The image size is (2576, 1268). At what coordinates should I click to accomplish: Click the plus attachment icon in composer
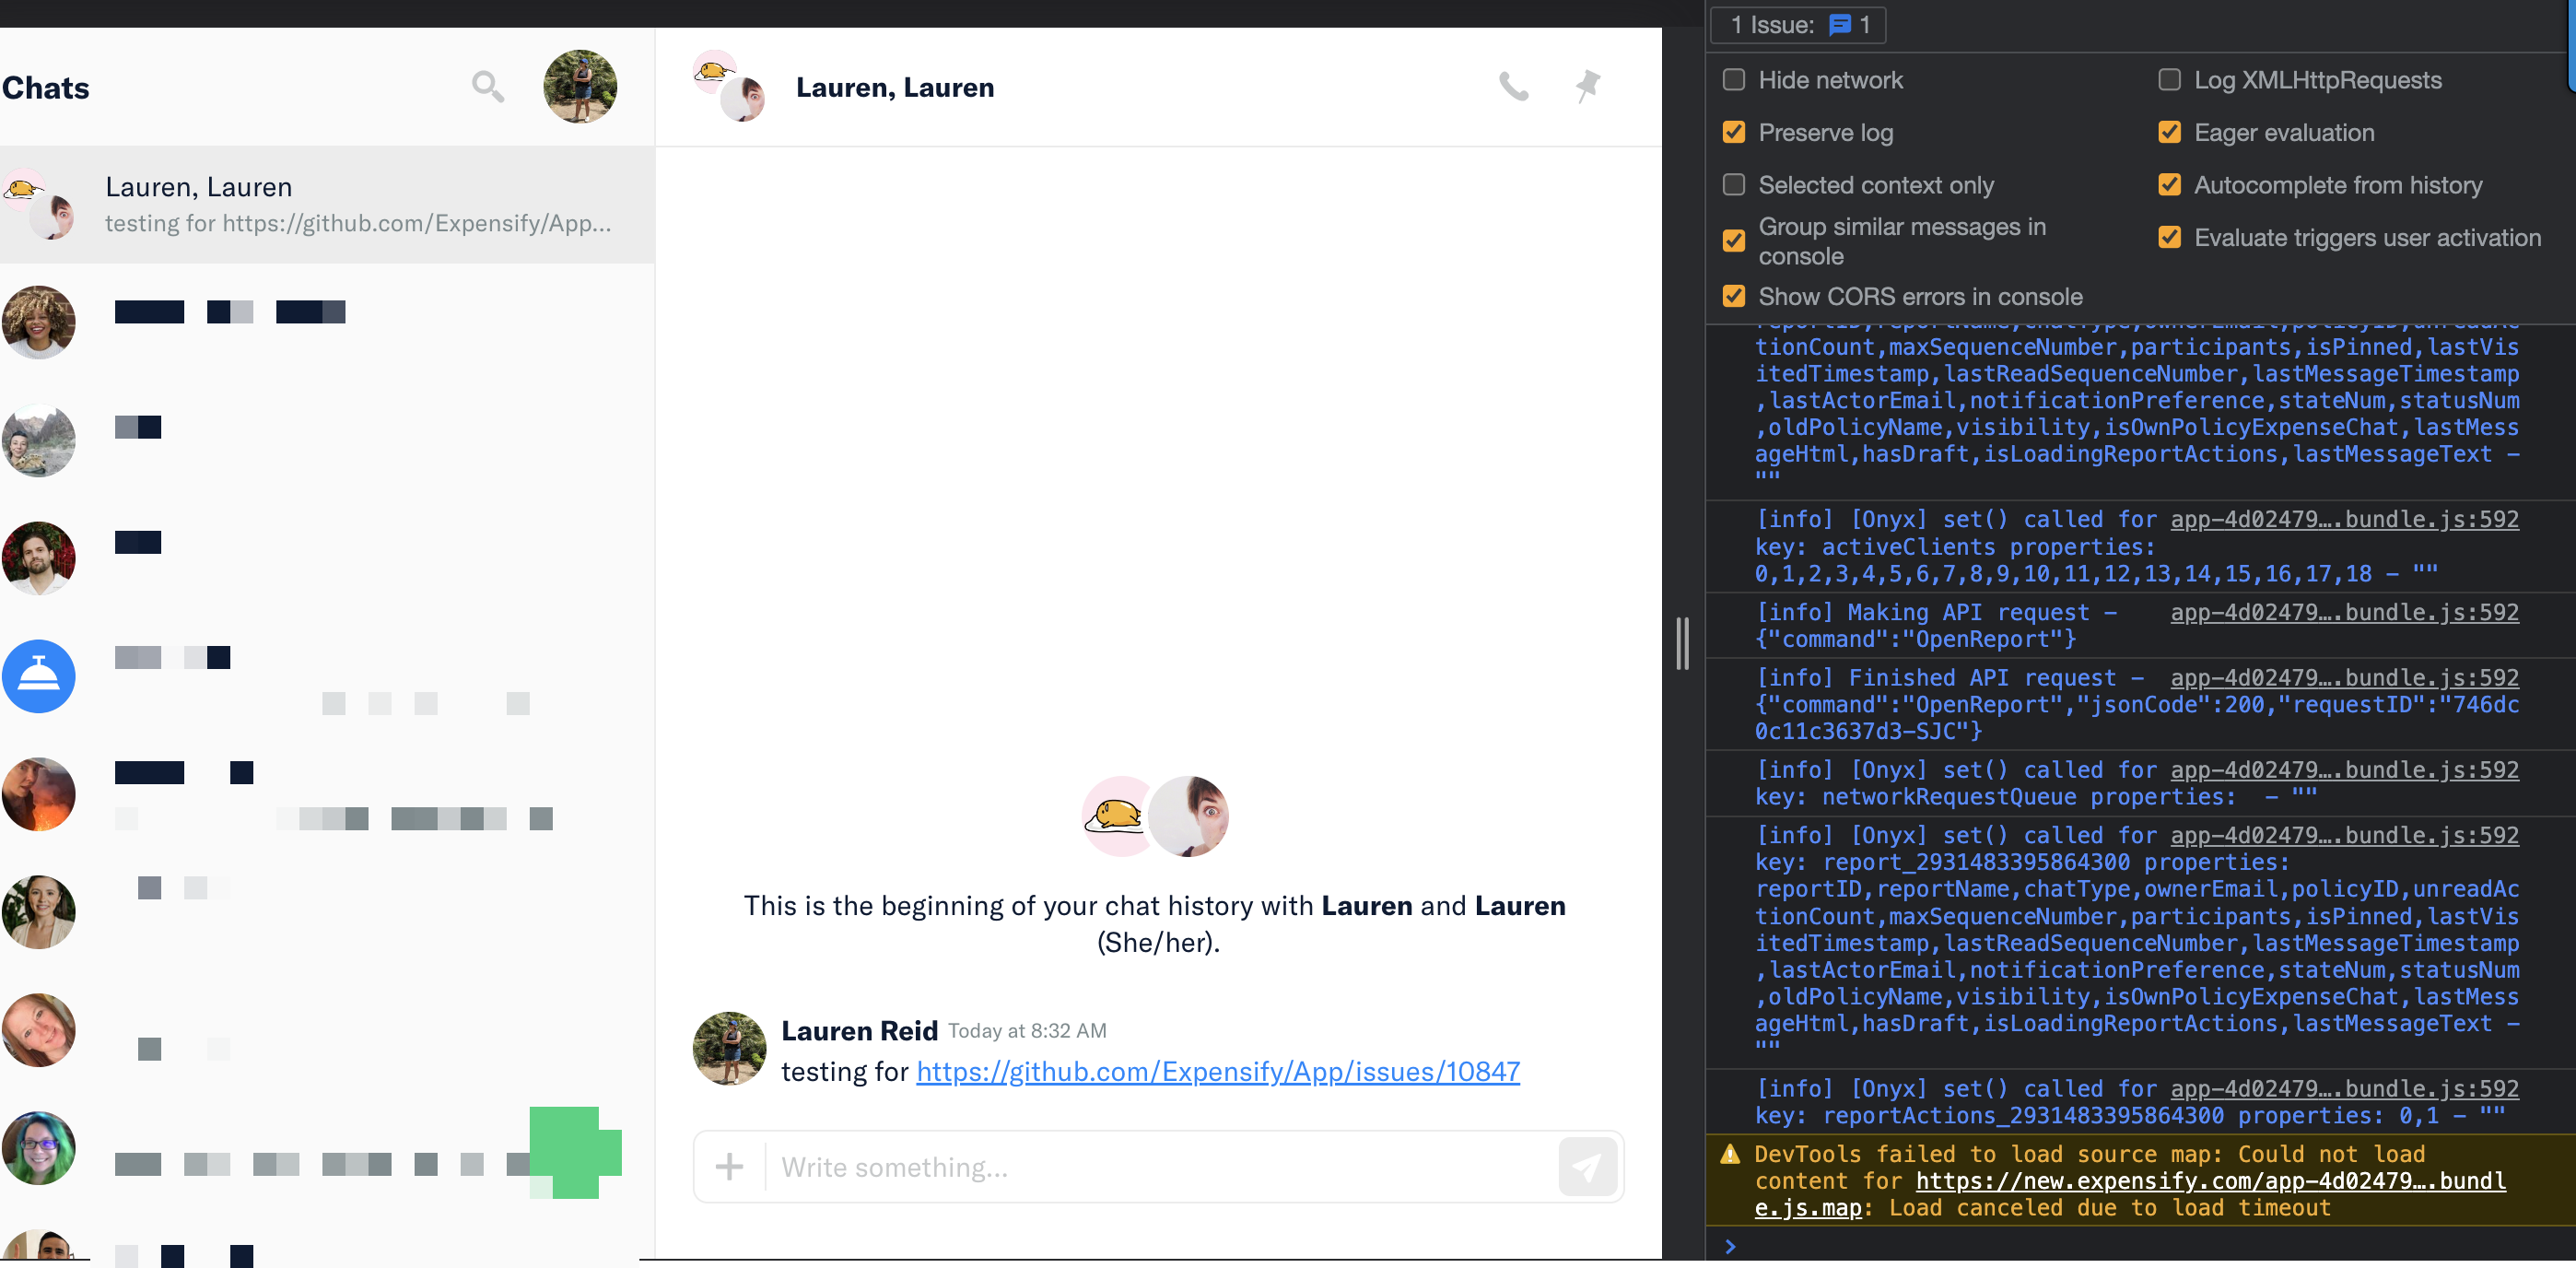pyautogui.click(x=729, y=1166)
